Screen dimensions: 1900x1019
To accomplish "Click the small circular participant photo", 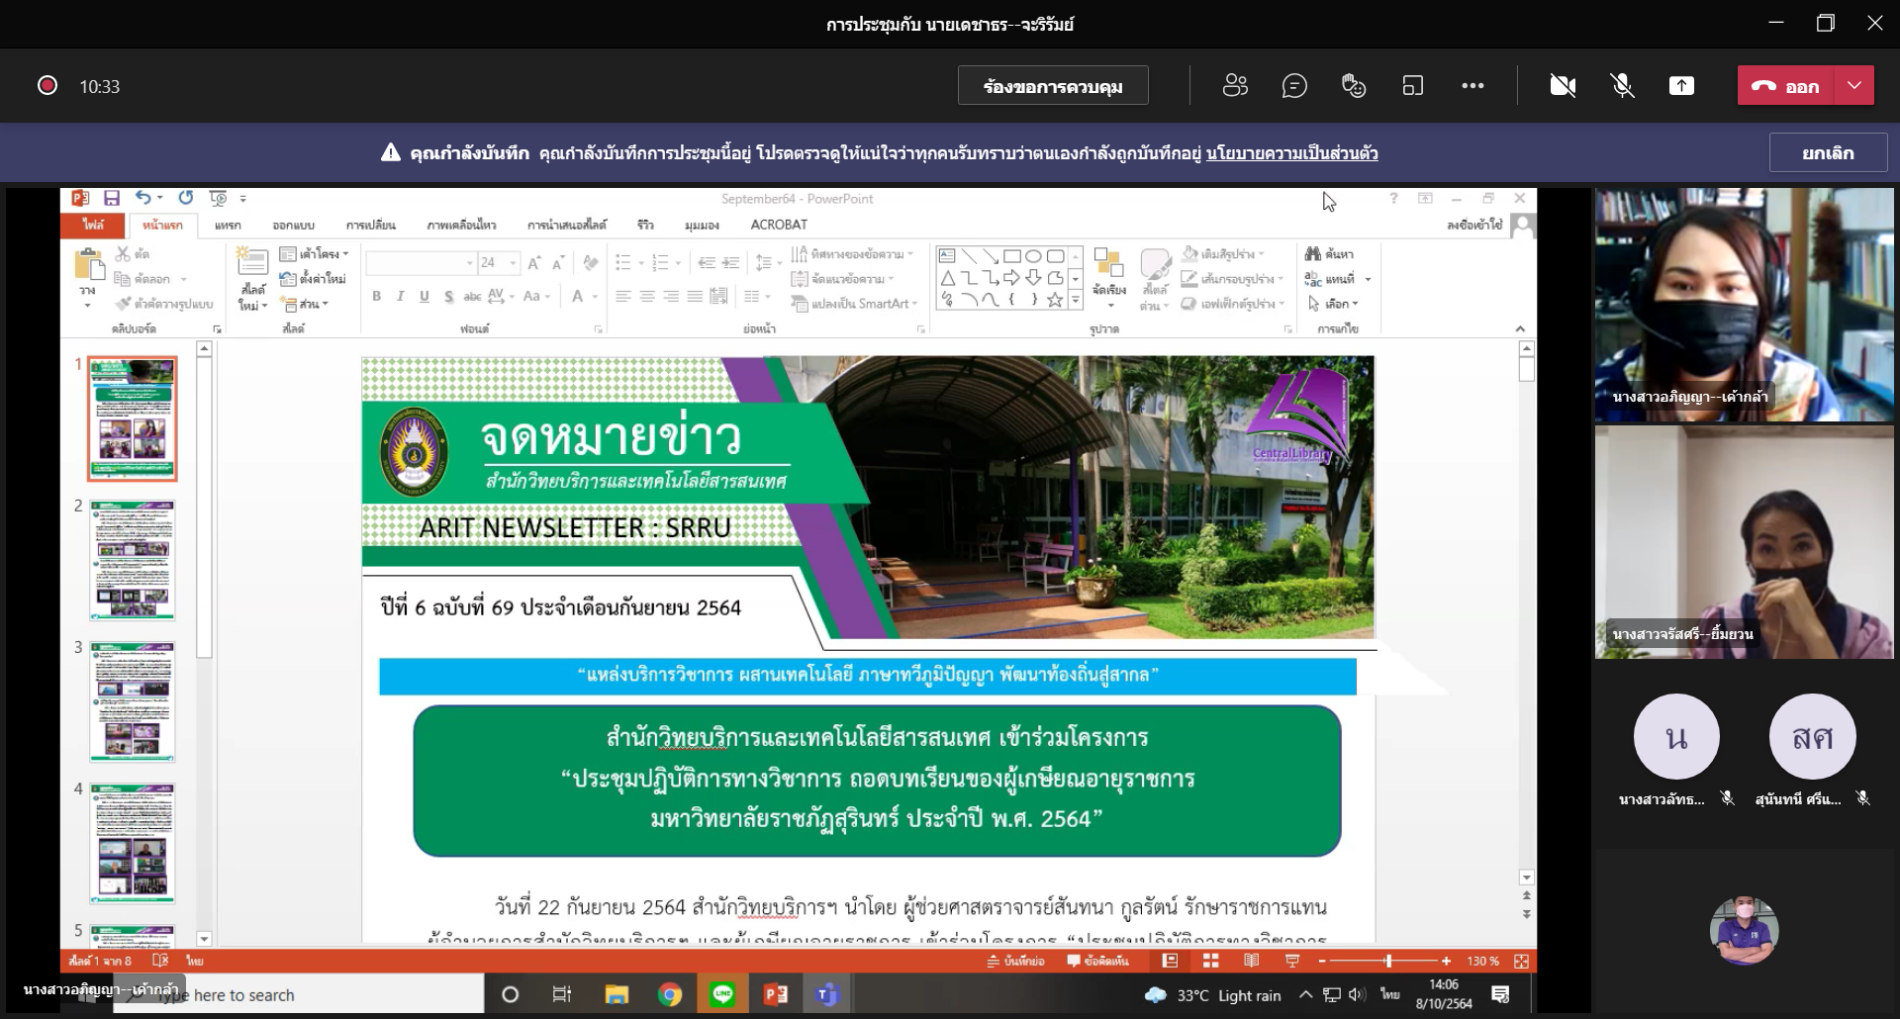I will [1744, 930].
